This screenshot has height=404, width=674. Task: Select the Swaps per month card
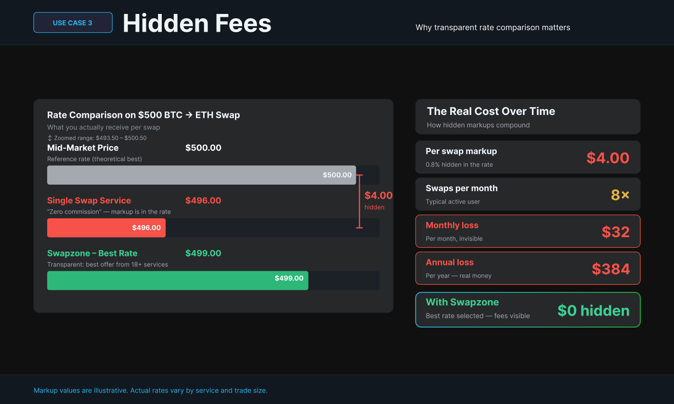coord(528,194)
